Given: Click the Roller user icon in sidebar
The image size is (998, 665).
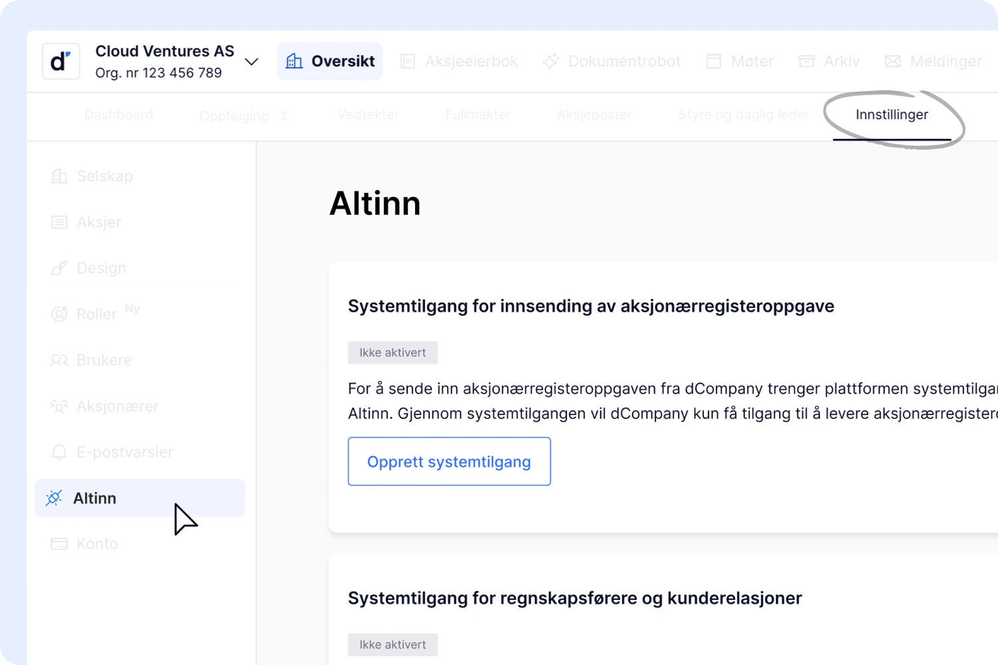Looking at the screenshot, I should pos(59,315).
